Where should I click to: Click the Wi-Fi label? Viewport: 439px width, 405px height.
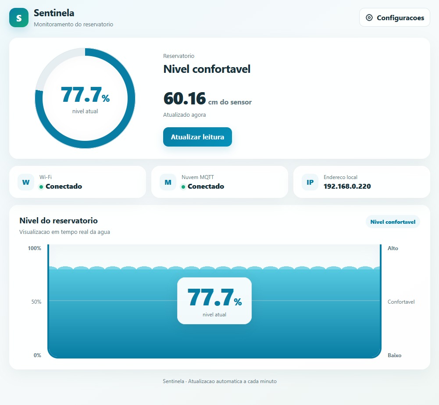(x=45, y=177)
